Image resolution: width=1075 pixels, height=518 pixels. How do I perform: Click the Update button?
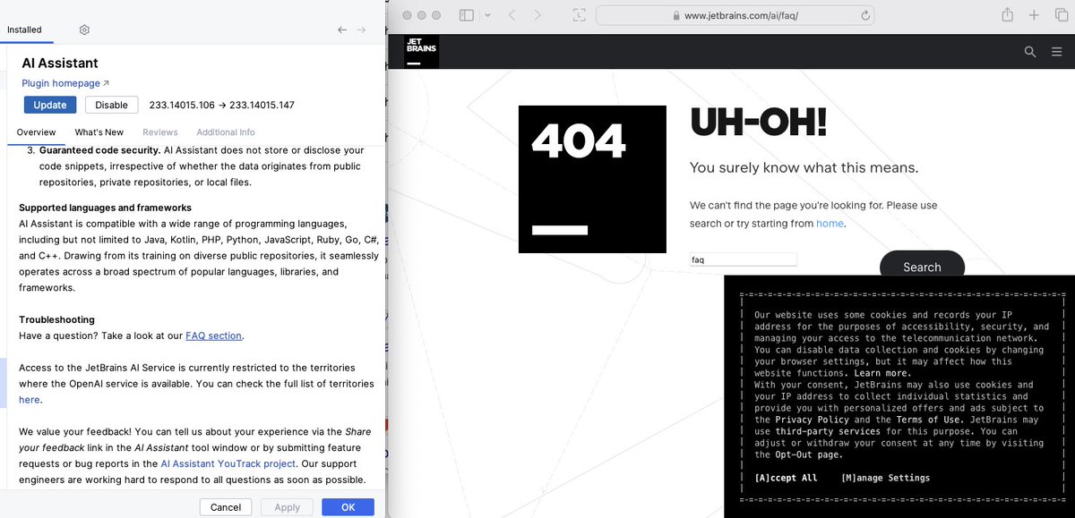coord(50,105)
